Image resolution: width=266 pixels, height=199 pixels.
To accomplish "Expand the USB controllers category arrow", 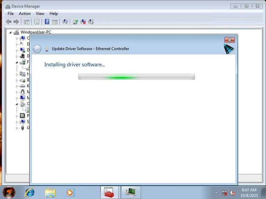I will tap(17, 128).
